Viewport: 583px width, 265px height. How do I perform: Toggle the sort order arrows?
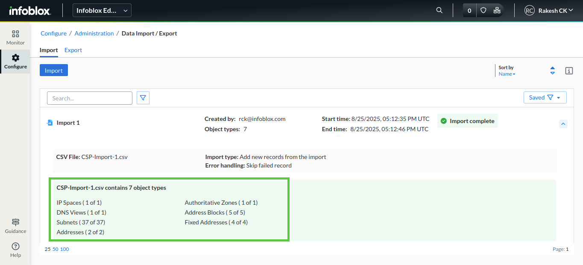pos(553,71)
